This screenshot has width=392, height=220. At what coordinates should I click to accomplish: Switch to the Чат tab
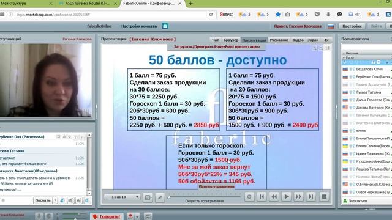tap(215, 40)
